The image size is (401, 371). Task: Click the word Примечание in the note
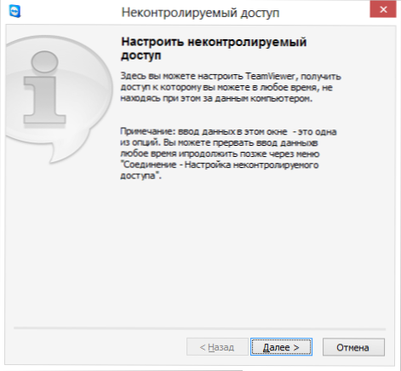[x=147, y=132]
